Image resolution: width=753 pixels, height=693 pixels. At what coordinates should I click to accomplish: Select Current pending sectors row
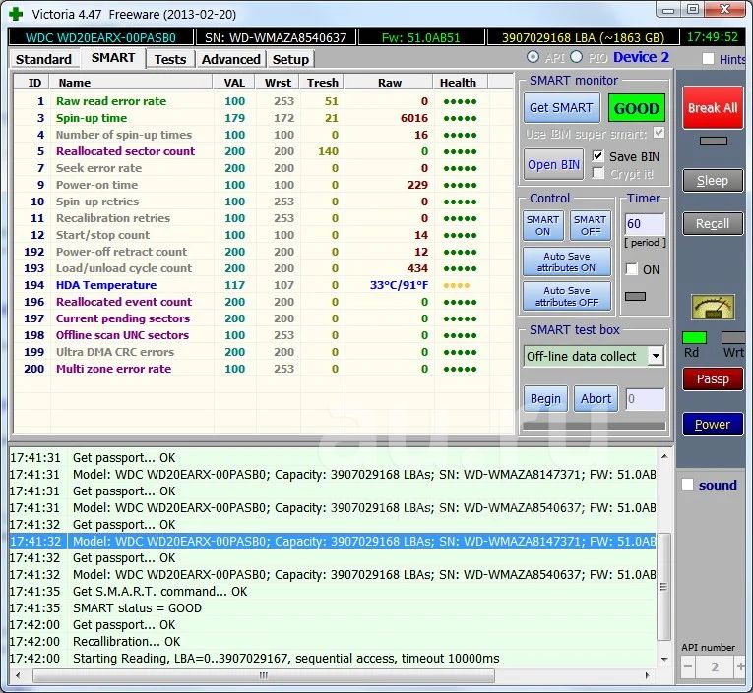pos(263,318)
